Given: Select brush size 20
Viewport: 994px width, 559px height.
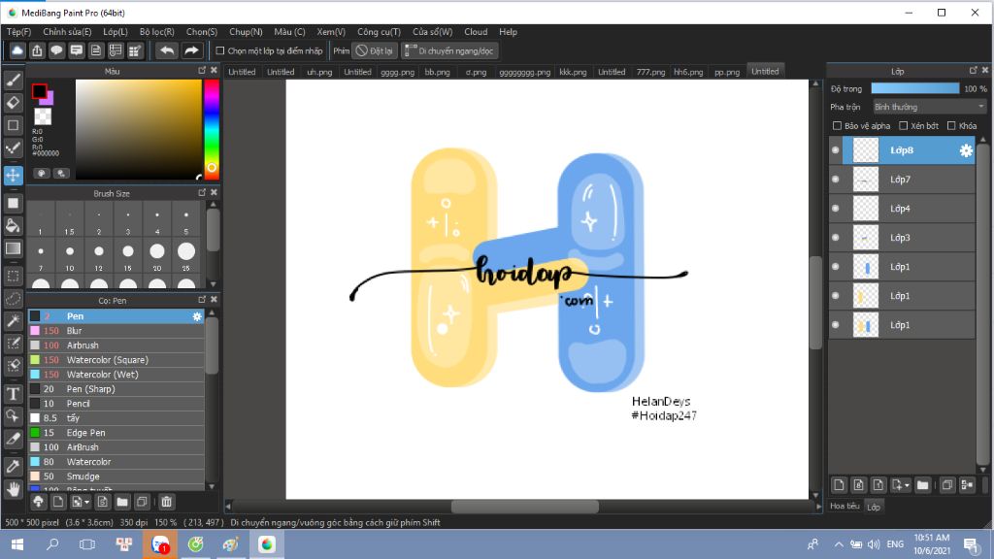Looking at the screenshot, I should (157, 255).
